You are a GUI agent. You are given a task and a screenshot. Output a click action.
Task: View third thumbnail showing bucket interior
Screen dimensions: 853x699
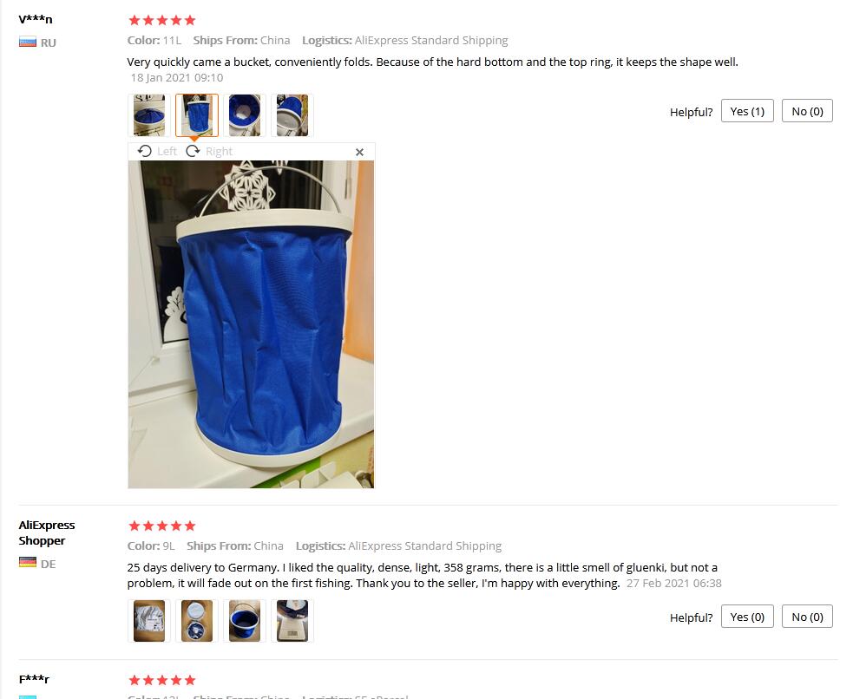(245, 115)
